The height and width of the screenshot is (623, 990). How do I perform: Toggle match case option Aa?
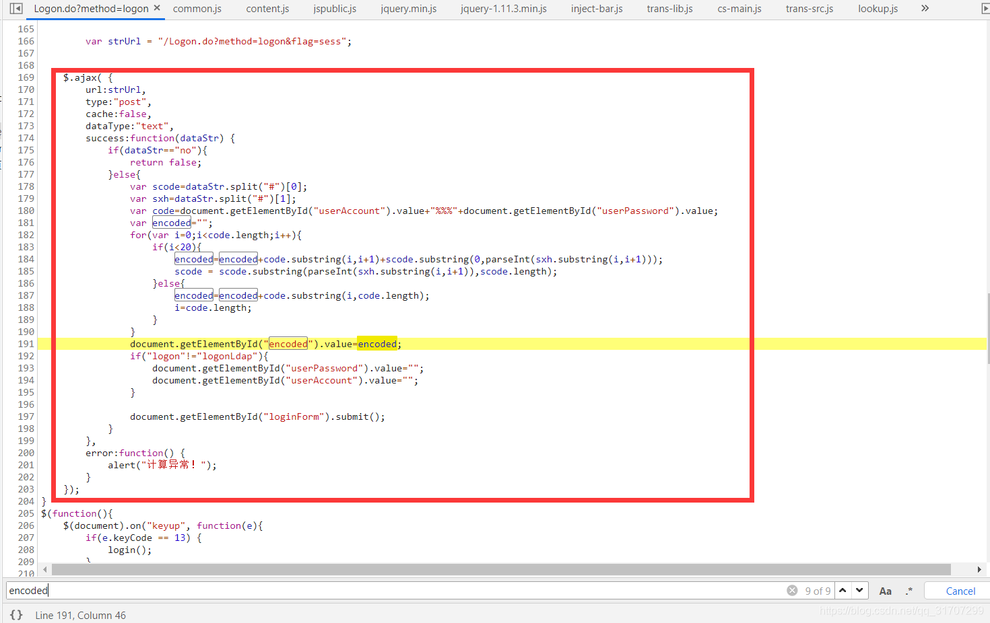(886, 591)
